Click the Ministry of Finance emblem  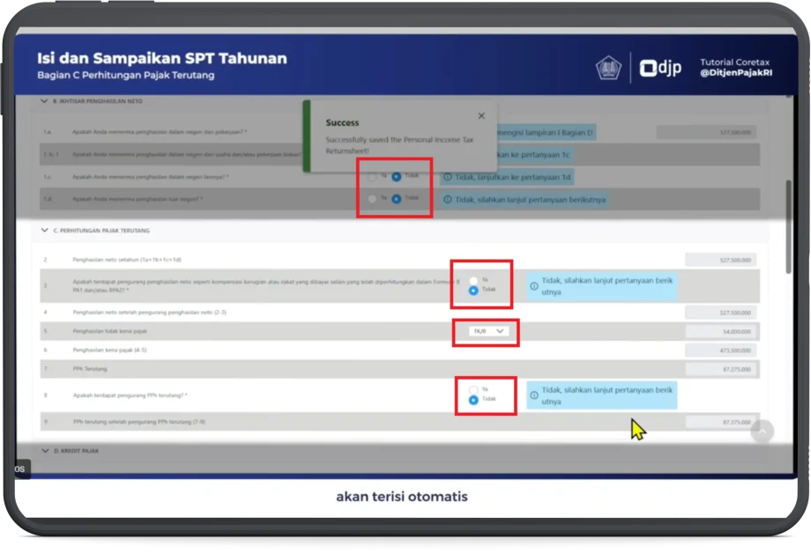[x=608, y=68]
